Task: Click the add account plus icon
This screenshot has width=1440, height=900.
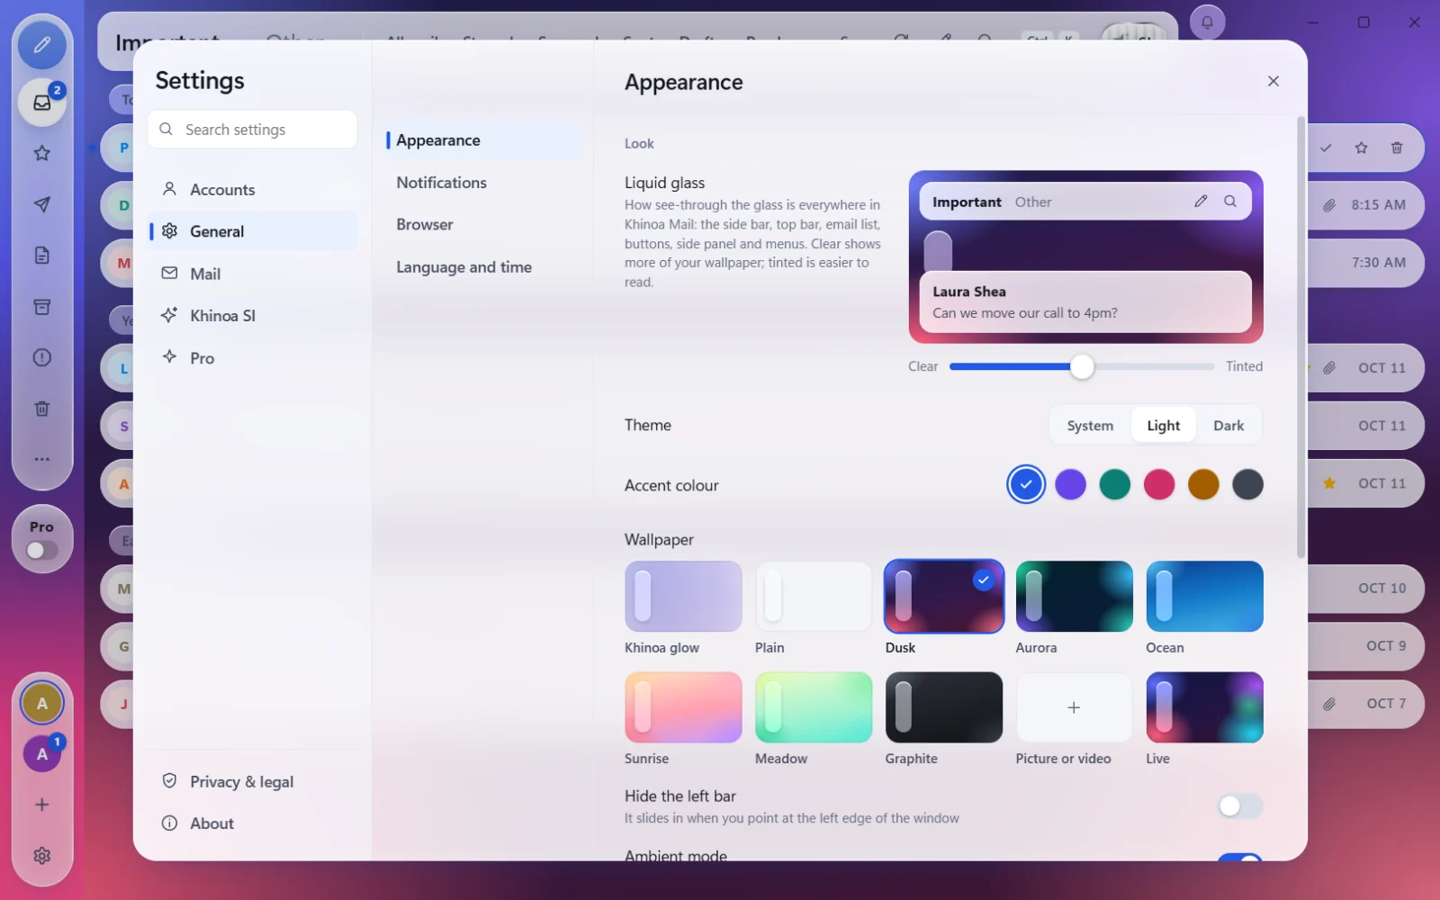Action: click(42, 805)
